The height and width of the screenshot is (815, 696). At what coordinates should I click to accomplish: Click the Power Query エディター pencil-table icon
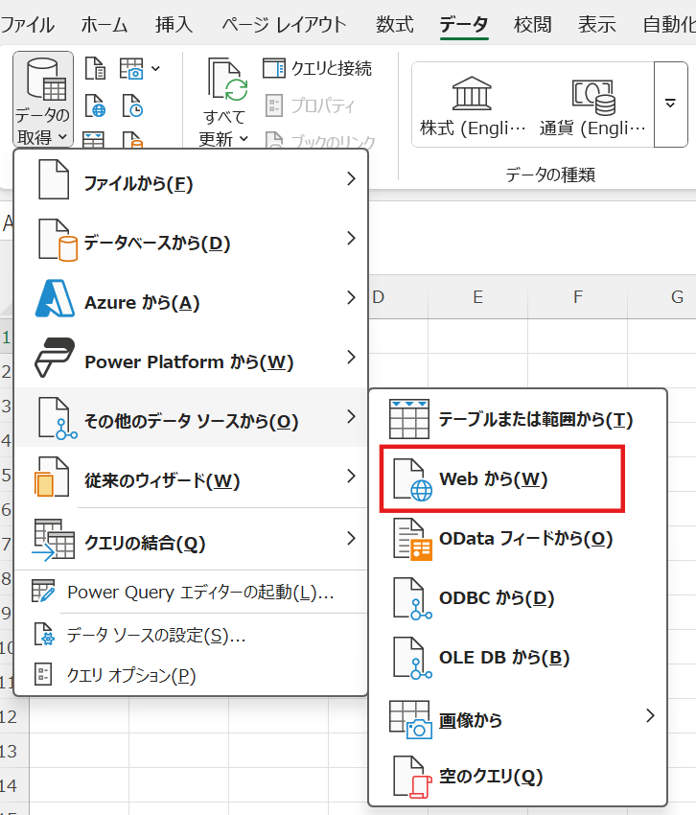pos(43,592)
